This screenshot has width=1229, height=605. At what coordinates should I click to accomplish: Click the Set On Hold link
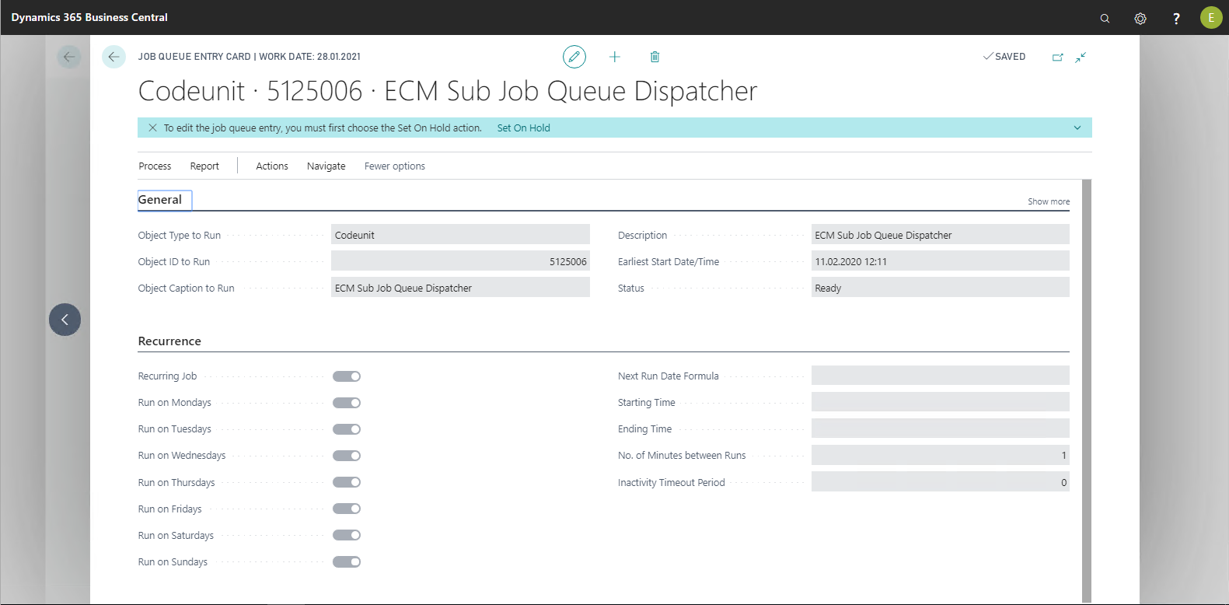523,128
